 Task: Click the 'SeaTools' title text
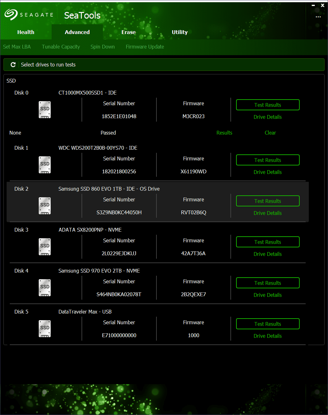click(x=82, y=15)
